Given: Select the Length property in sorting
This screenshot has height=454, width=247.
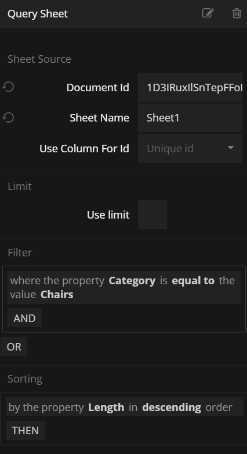Looking at the screenshot, I should point(106,407).
